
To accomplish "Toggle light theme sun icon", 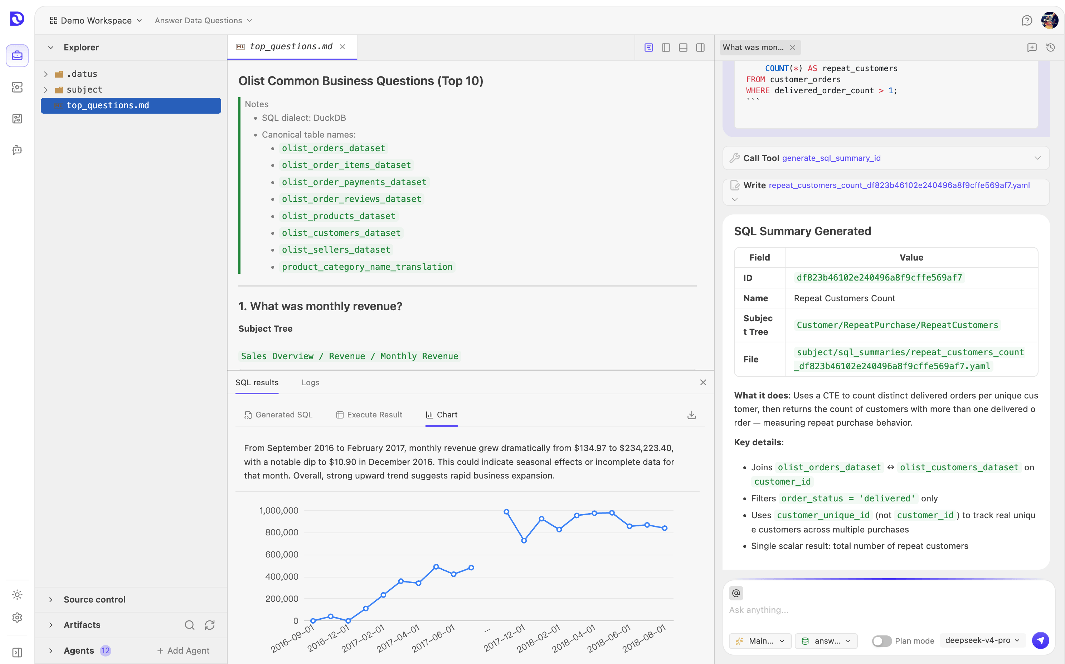I will click(17, 595).
